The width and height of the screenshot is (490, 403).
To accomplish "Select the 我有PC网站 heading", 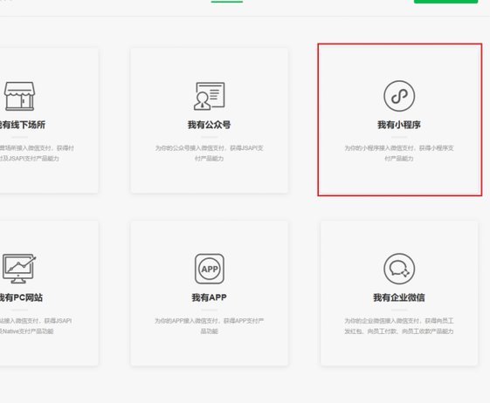I will (21, 297).
